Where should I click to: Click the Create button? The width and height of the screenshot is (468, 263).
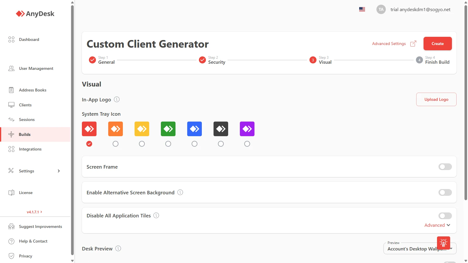tap(438, 44)
